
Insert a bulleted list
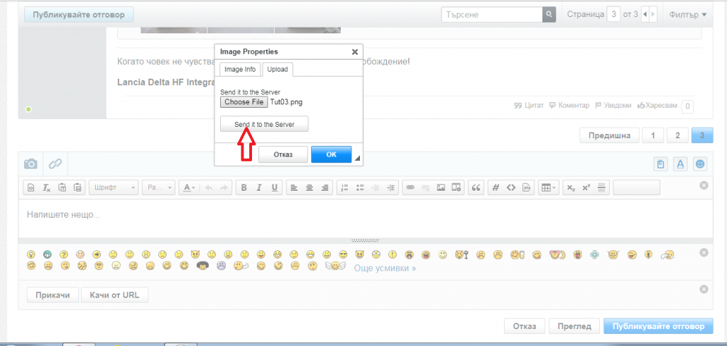click(x=359, y=188)
